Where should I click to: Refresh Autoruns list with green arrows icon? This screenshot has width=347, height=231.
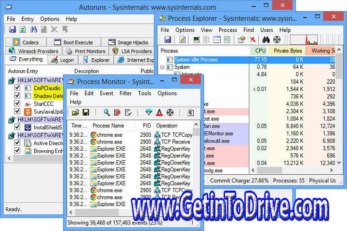click(x=23, y=29)
